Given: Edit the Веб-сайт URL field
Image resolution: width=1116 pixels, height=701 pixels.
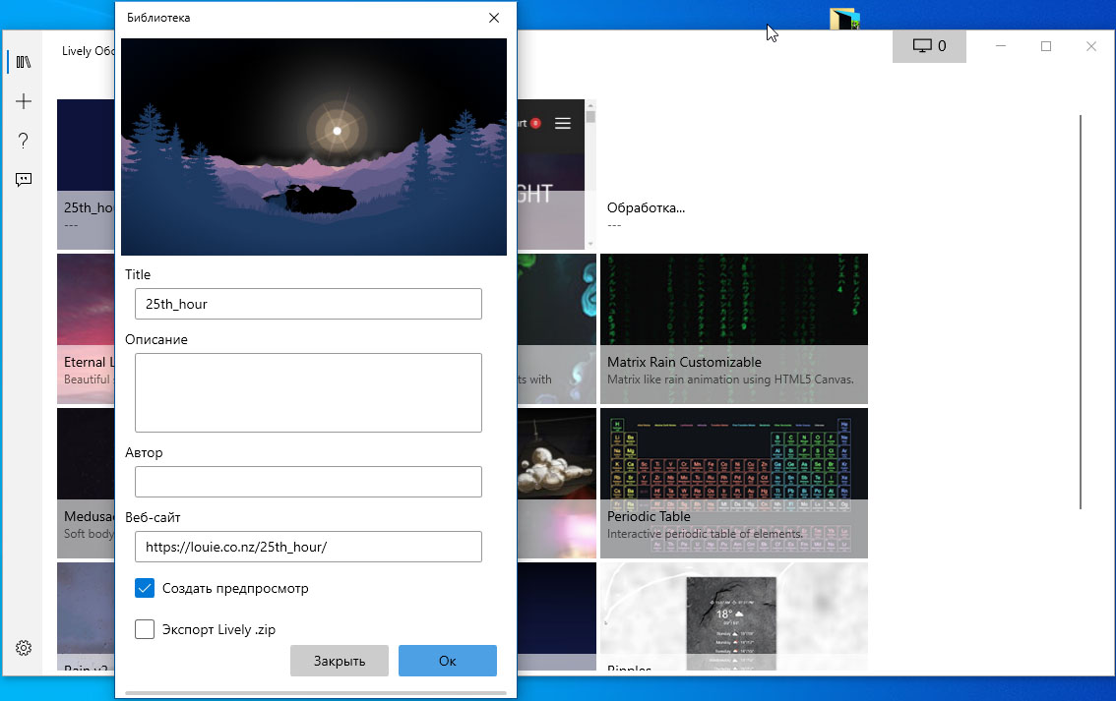Looking at the screenshot, I should [308, 547].
